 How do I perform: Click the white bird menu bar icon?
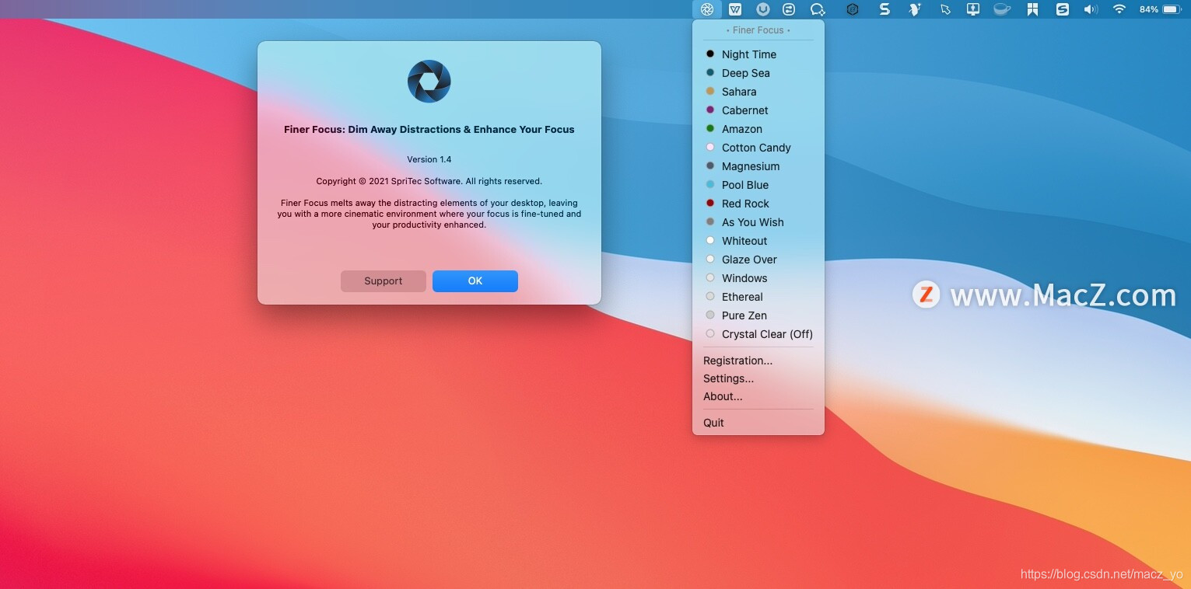[915, 9]
